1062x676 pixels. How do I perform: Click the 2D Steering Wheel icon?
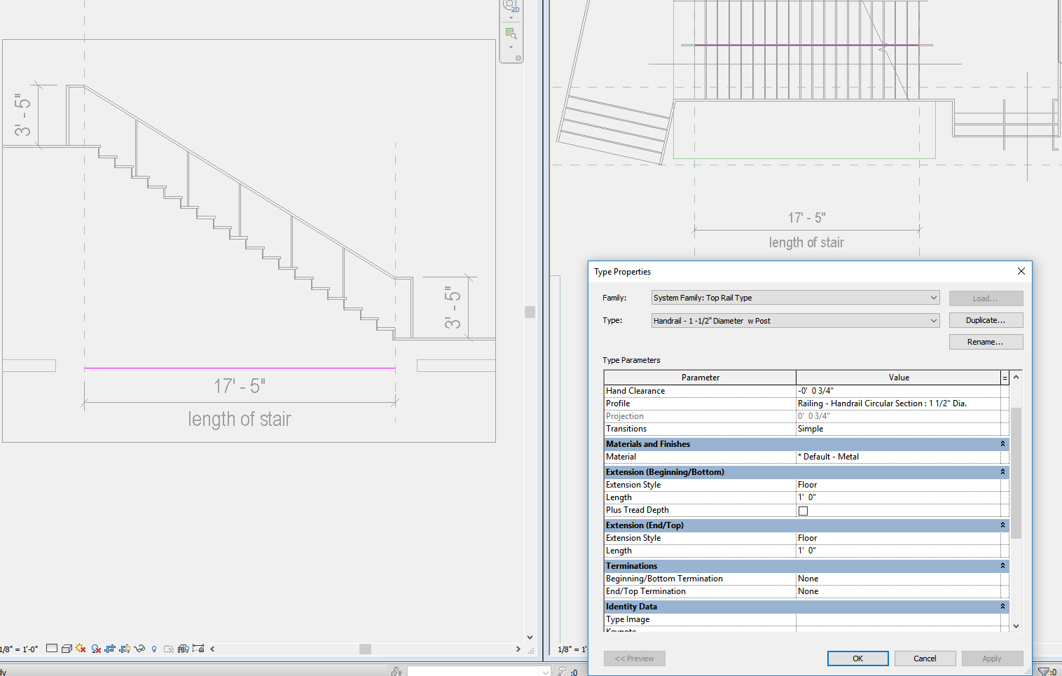(511, 6)
